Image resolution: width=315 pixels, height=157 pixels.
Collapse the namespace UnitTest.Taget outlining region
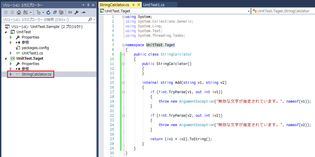coord(124,45)
